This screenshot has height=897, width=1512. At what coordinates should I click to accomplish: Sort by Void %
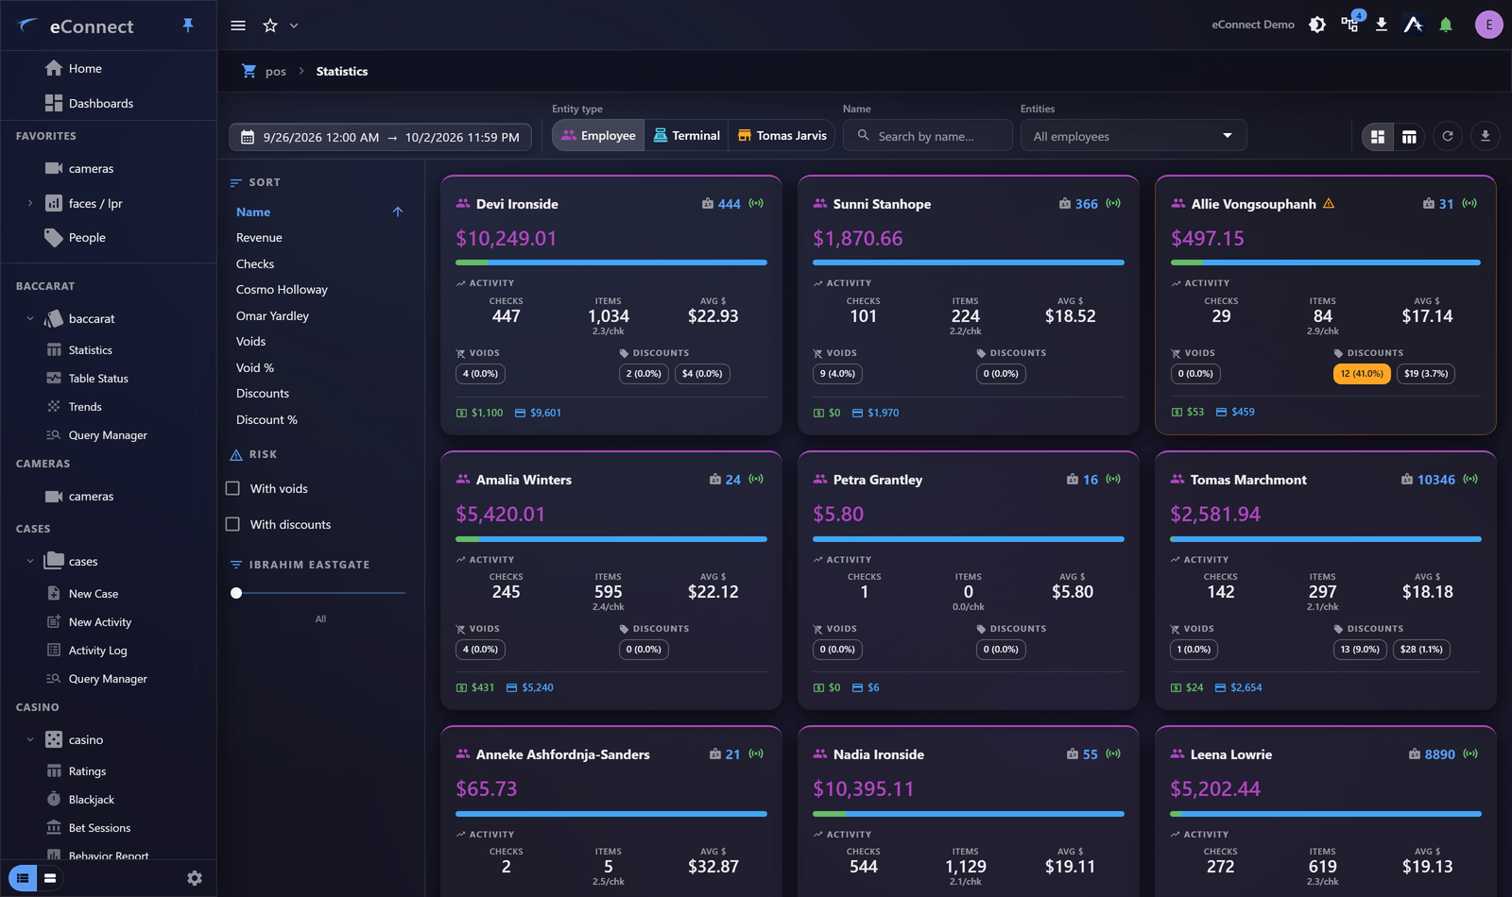click(255, 368)
